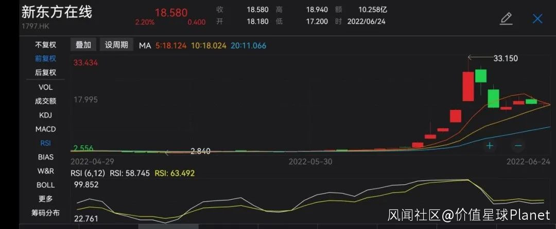Click current price 18.580 in red
556x229 pixels.
(x=171, y=13)
